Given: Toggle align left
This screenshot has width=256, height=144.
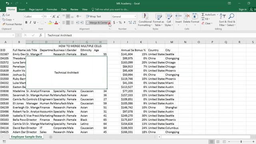Looking at the screenshot, I should [64, 22].
